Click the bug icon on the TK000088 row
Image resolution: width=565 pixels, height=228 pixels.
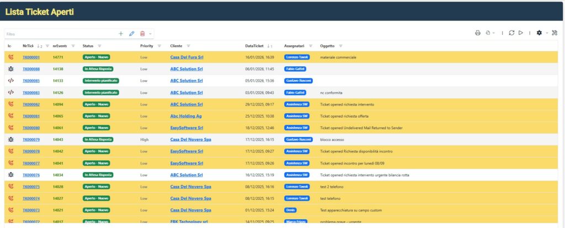pyautogui.click(x=10, y=69)
